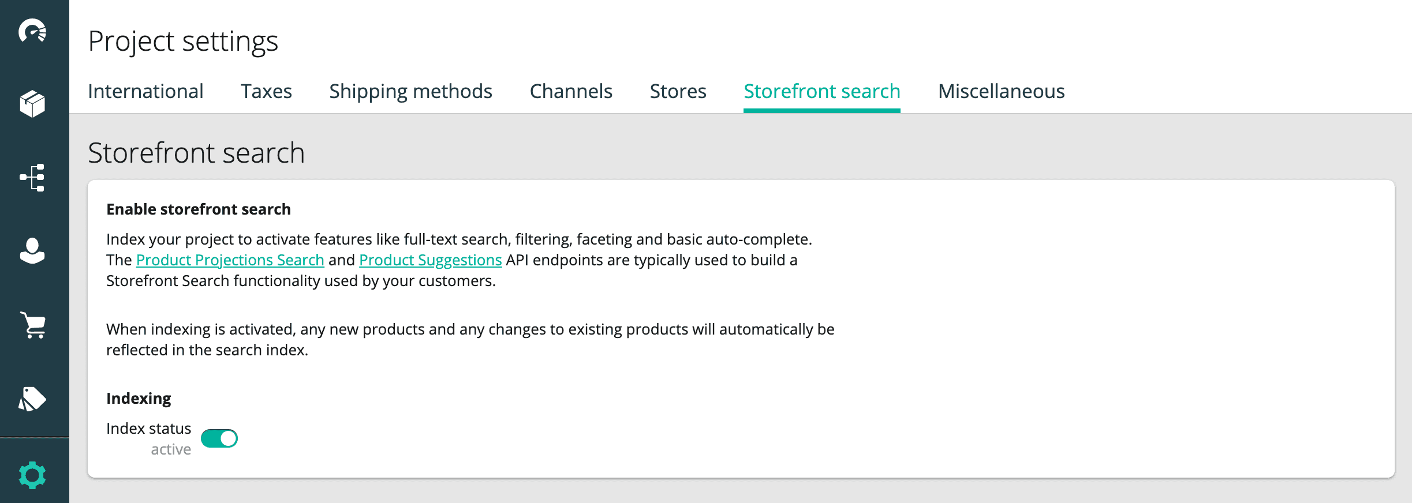
Task: Open the Product Suggestions link
Action: 430,260
